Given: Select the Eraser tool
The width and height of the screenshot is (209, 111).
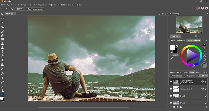Looking at the screenshot, I should coord(2,36).
